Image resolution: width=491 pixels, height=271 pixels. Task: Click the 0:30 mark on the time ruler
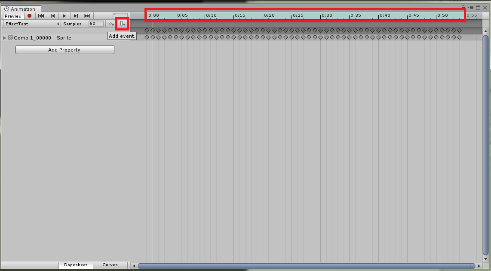(x=327, y=15)
